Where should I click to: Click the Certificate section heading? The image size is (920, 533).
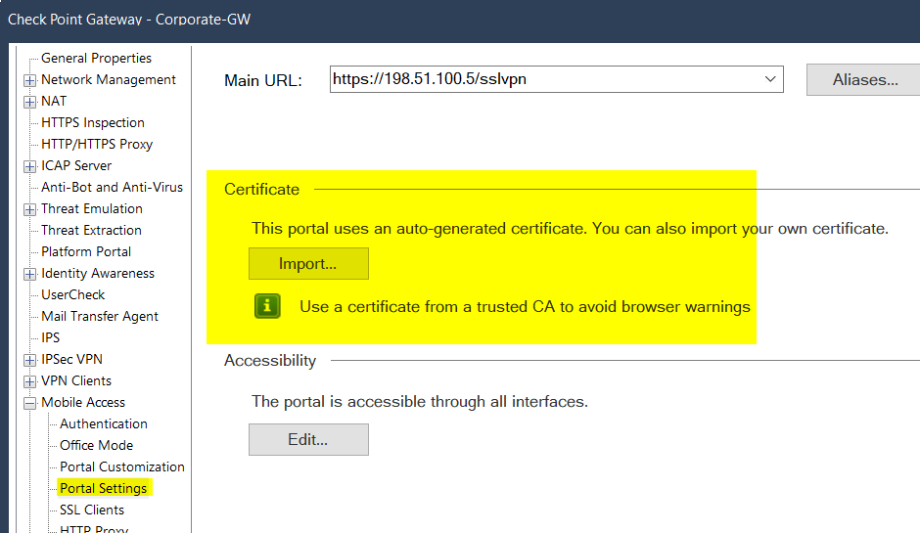[x=261, y=190]
